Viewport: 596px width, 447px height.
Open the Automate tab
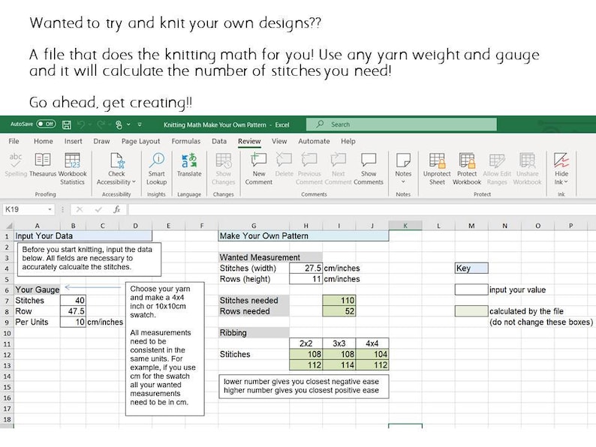click(314, 141)
